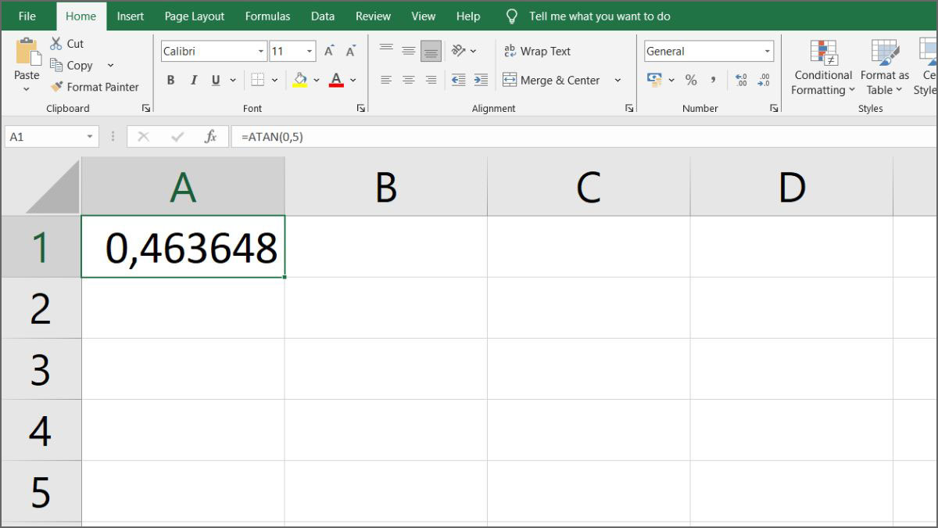Apply Percent Style format

click(x=691, y=80)
